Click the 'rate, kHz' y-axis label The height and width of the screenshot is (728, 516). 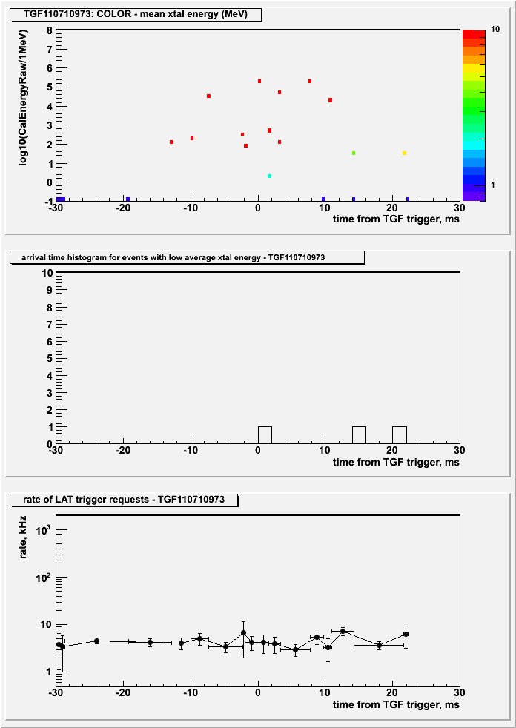[23, 537]
